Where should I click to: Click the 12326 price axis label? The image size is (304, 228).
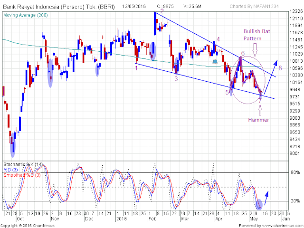(x=296, y=11)
